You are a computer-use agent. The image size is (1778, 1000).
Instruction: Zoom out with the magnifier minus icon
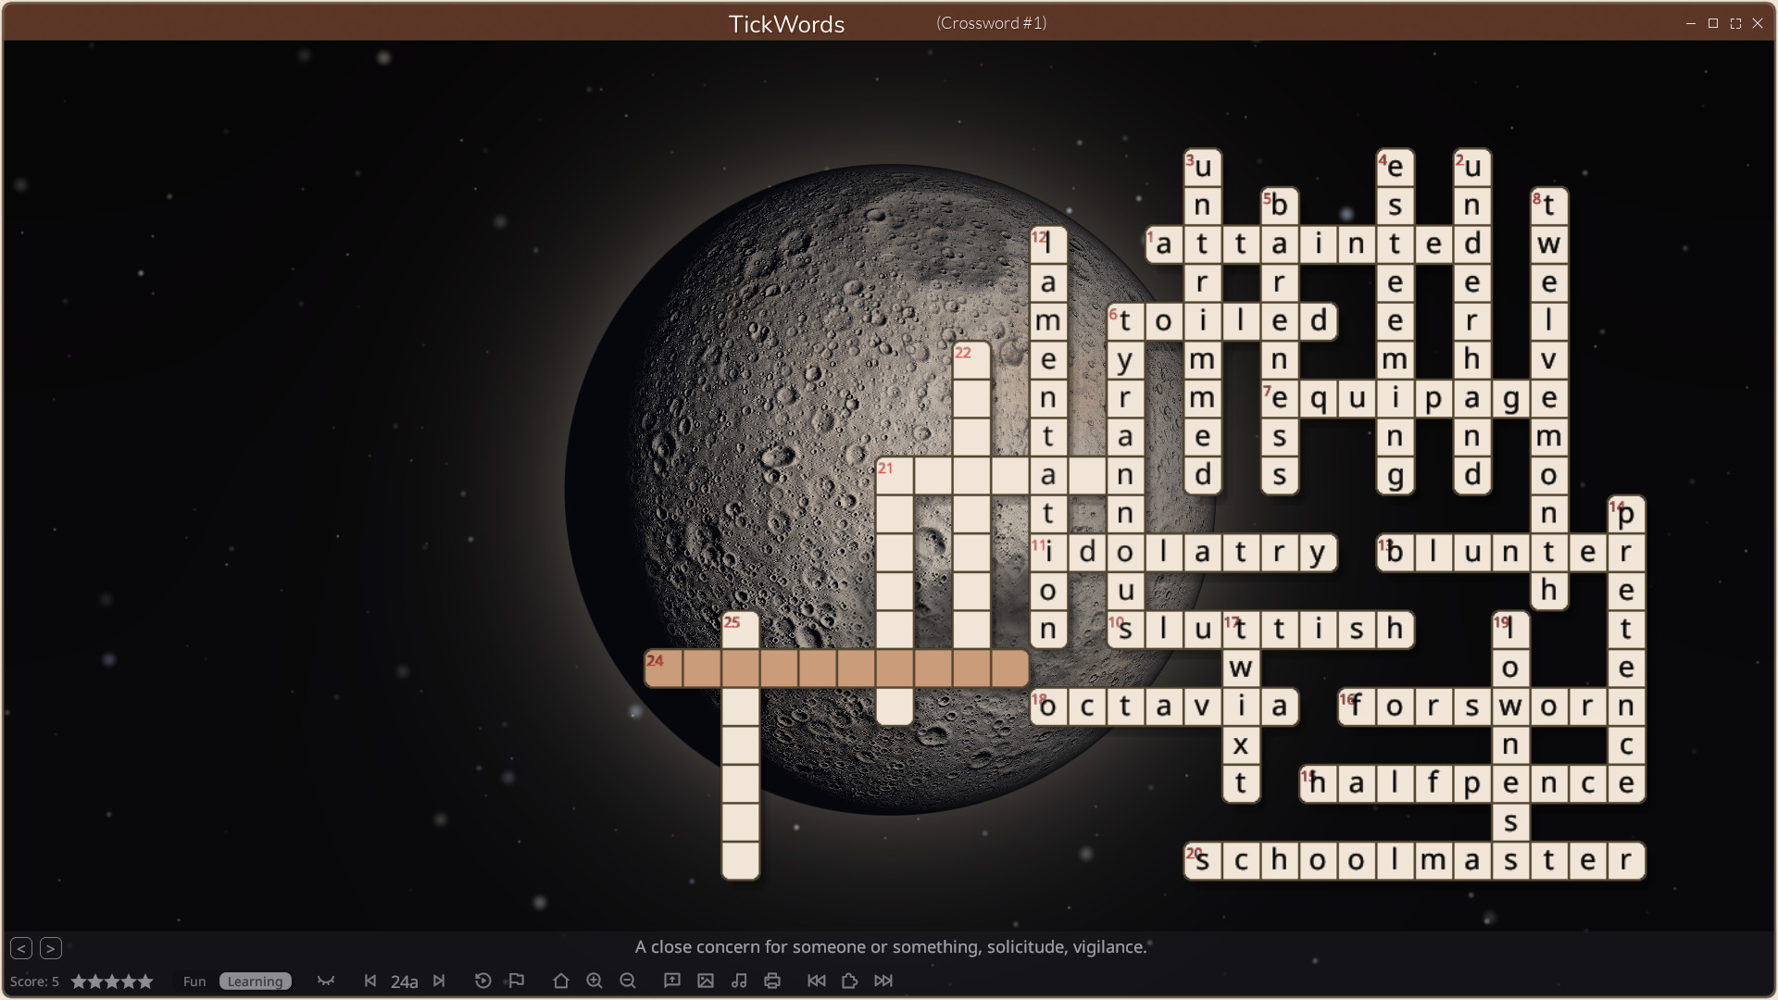(628, 981)
